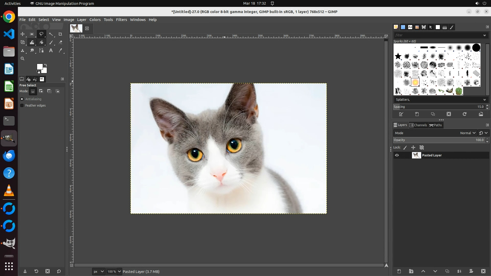The image size is (491, 276).
Task: Hide the Pasted Layer with eye icon
Action: [397, 155]
